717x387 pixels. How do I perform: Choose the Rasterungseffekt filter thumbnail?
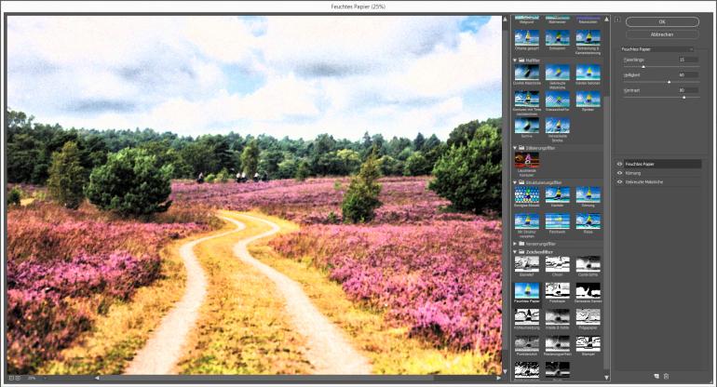tap(558, 343)
